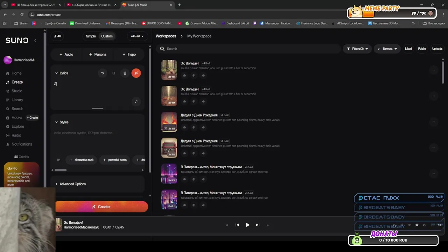Expand Advanced Options
Image resolution: width=448 pixels, height=252 pixels.
pos(70,184)
